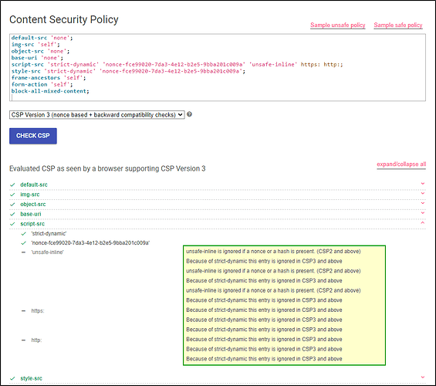
Task: Click the expand/collapse all link
Action: pos(401,164)
